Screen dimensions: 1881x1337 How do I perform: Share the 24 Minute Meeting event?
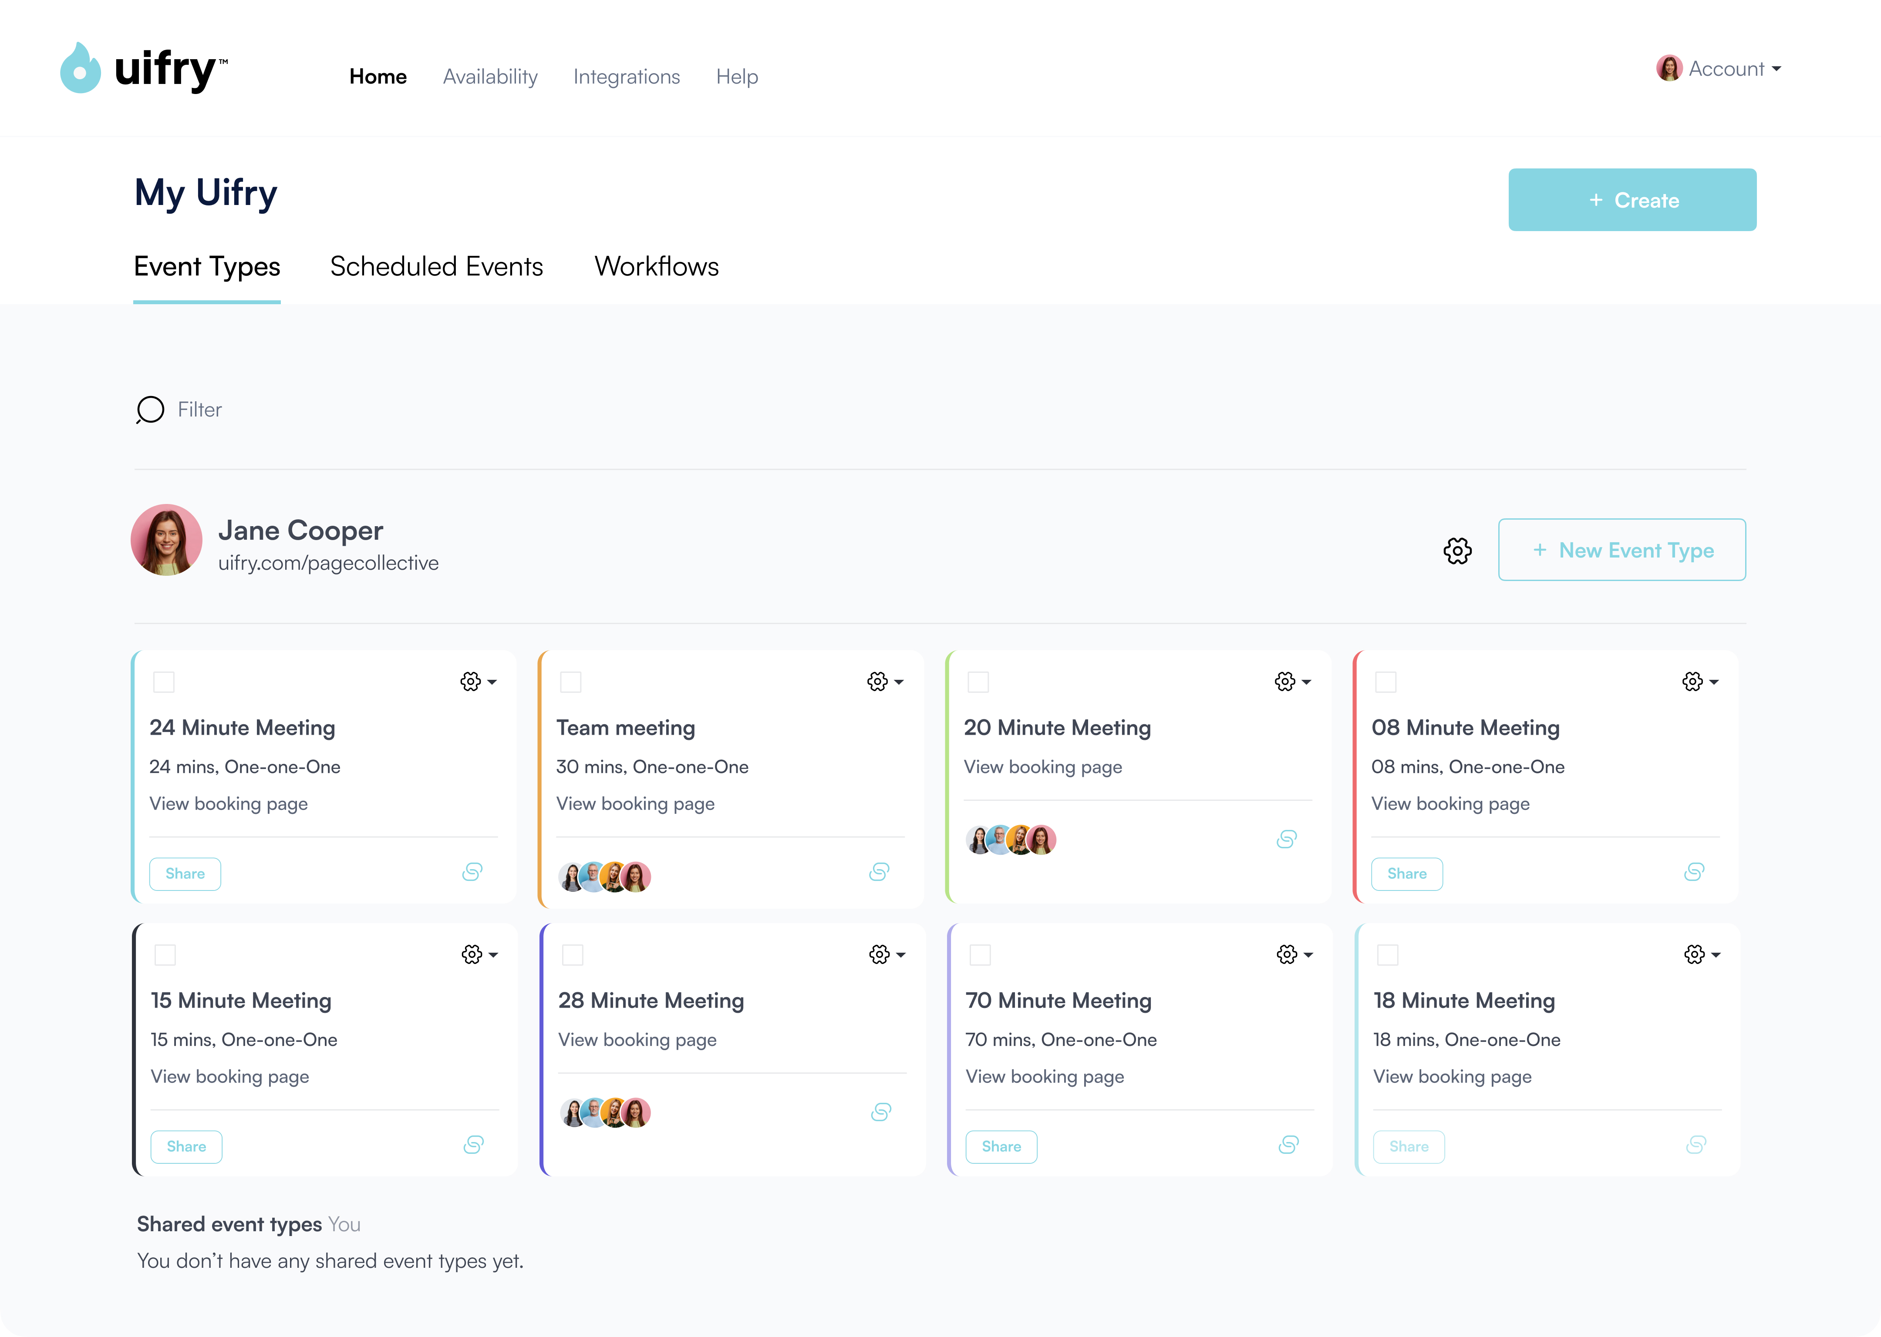pyautogui.click(x=185, y=873)
